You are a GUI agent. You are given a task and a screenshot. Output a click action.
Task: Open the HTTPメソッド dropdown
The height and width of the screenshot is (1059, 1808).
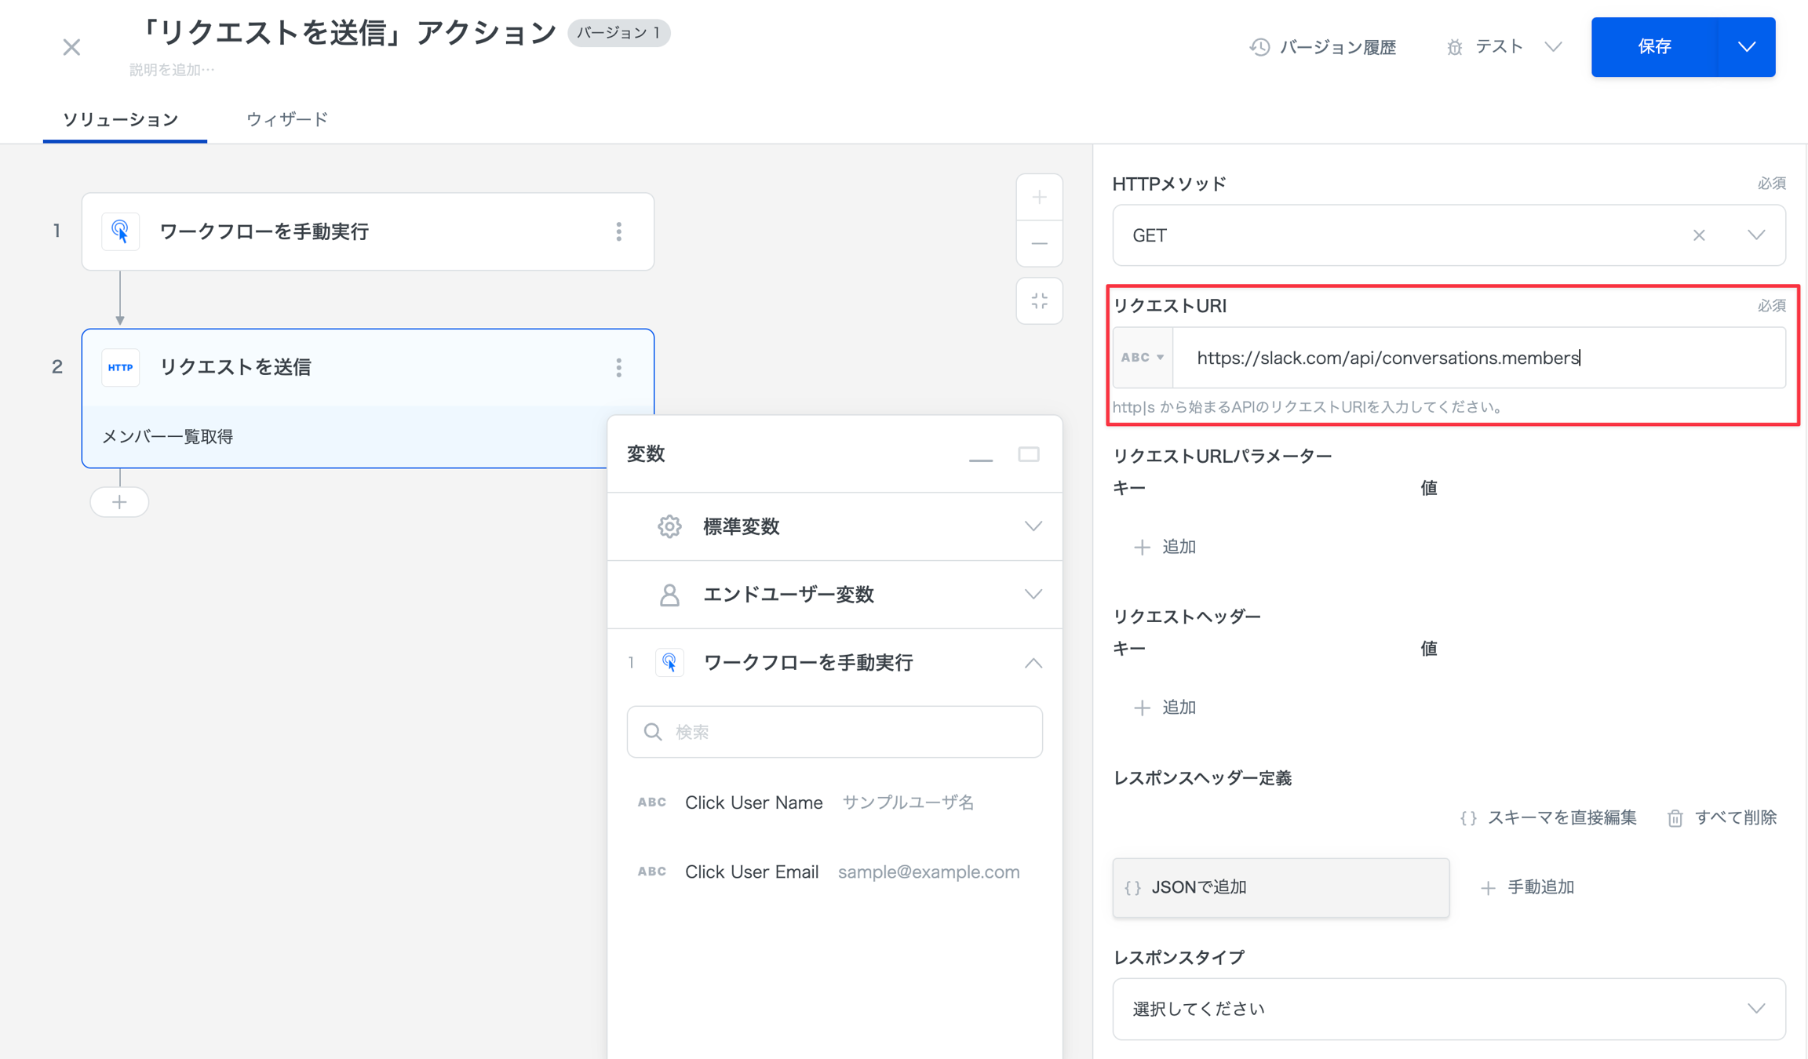pyautogui.click(x=1756, y=235)
